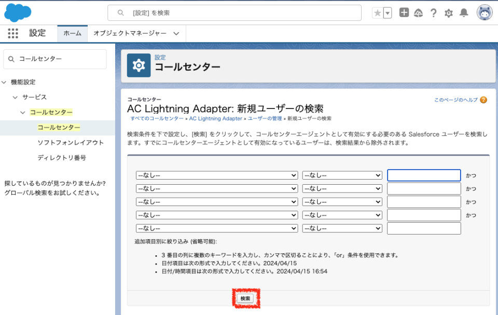This screenshot has width=498, height=315.
Task: Open the global actions plus icon
Action: 404,13
